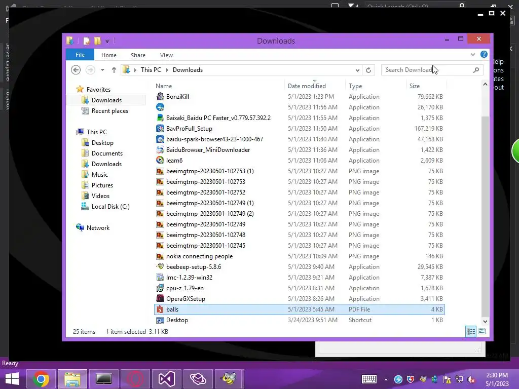Sort by Size column header
This screenshot has height=389, width=519.
[x=415, y=86]
